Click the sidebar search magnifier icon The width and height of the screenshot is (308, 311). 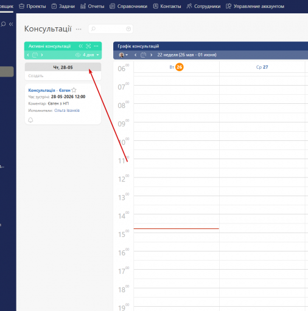click(3, 24)
